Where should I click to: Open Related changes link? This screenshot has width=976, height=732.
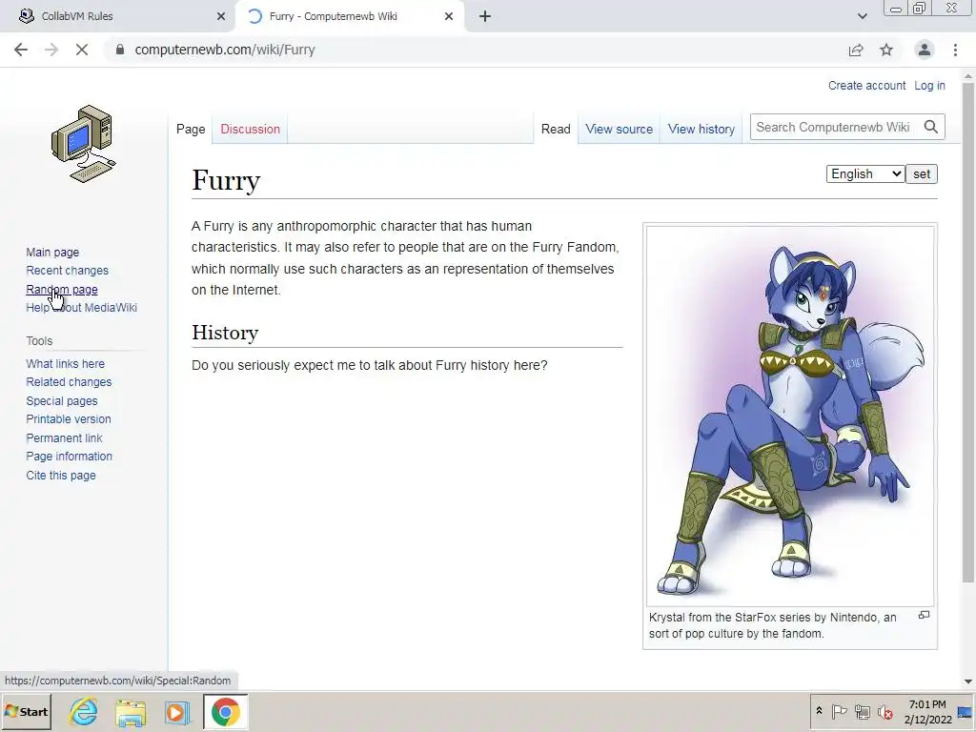point(69,382)
